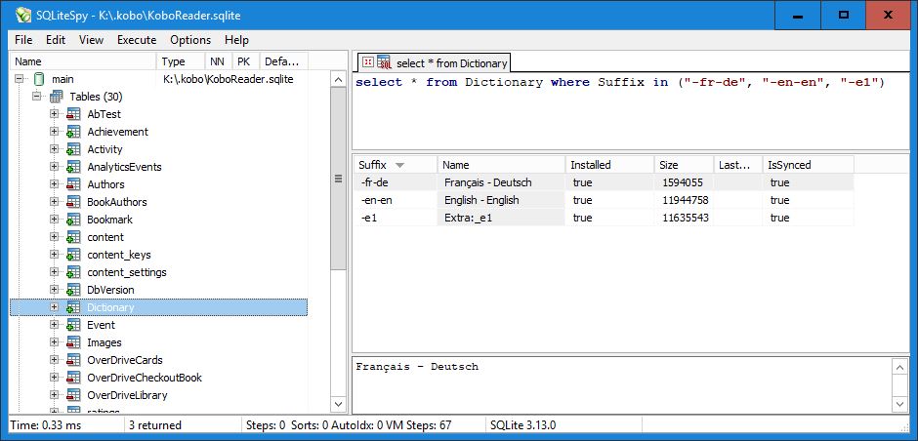Screen dimensions: 918x441
Task: Click the content table icon
Action: (73, 237)
